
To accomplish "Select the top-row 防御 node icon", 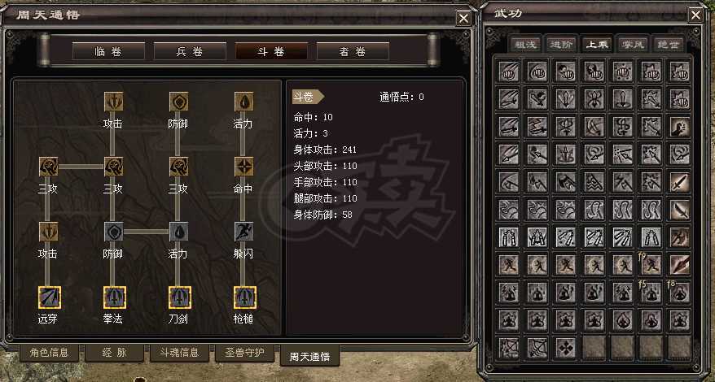I will coord(179,102).
